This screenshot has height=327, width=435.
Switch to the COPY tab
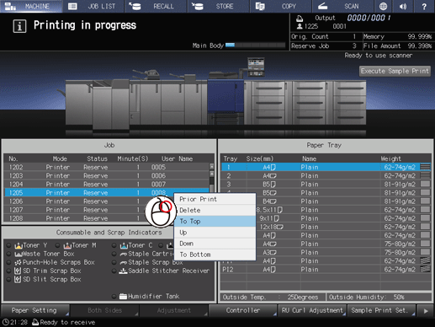tap(280, 6)
